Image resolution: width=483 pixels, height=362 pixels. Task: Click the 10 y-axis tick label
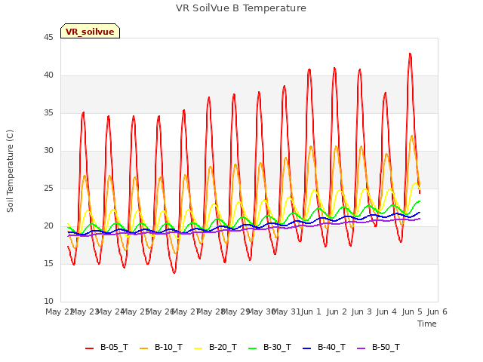48,302
